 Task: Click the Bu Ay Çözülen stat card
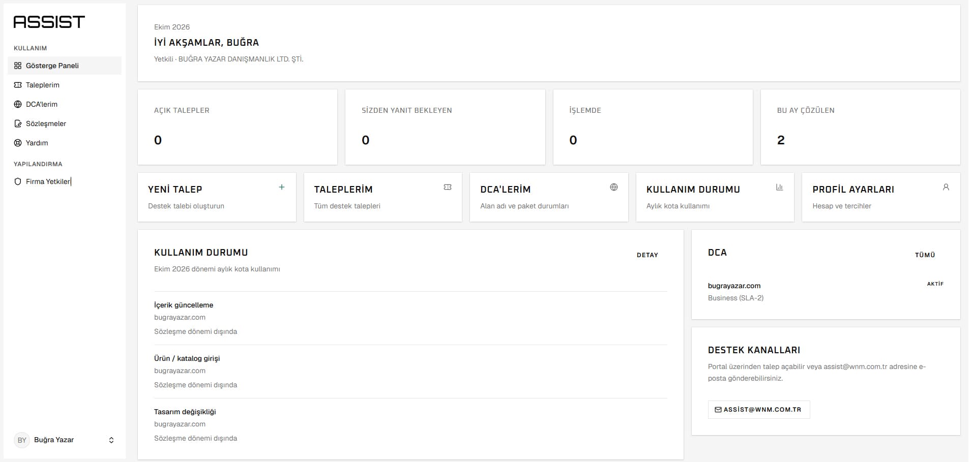(x=861, y=127)
